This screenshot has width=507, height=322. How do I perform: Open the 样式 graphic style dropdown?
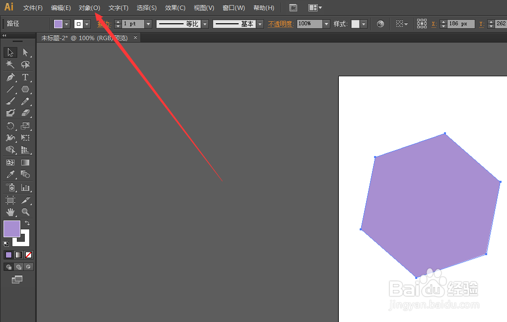(364, 24)
